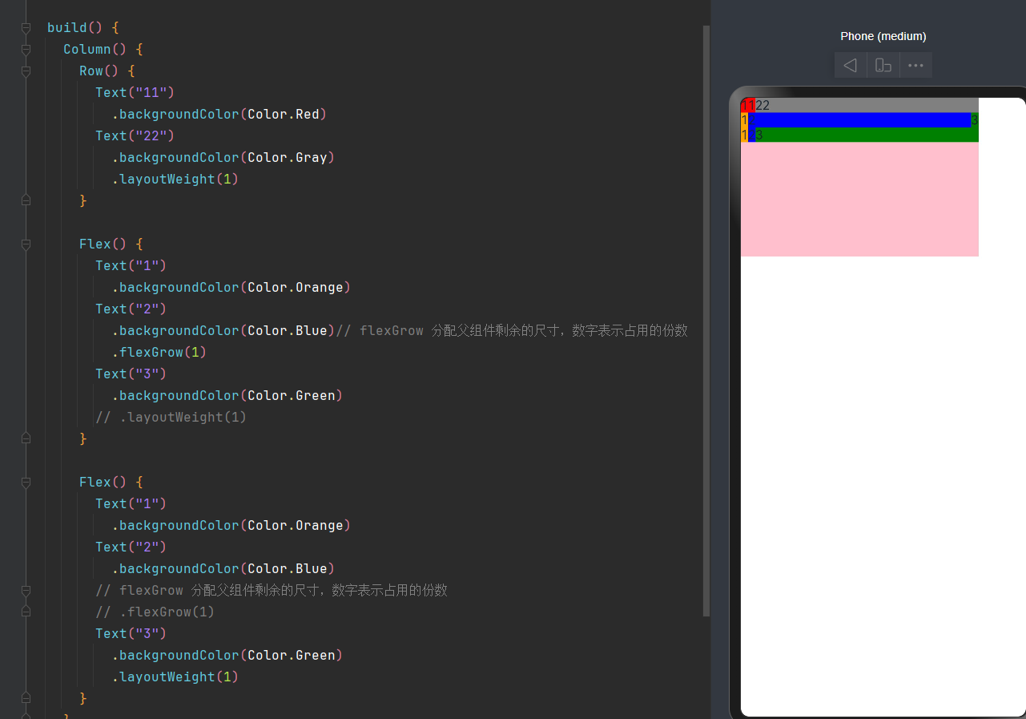The image size is (1026, 719).
Task: Collapse the Row() block fold marker
Action: point(26,71)
